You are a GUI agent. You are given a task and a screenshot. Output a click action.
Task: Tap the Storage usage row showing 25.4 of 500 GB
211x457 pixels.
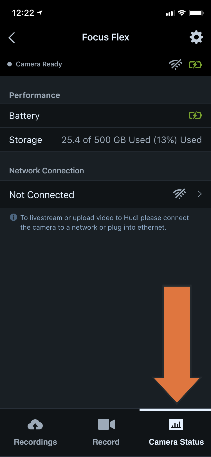[x=105, y=140]
